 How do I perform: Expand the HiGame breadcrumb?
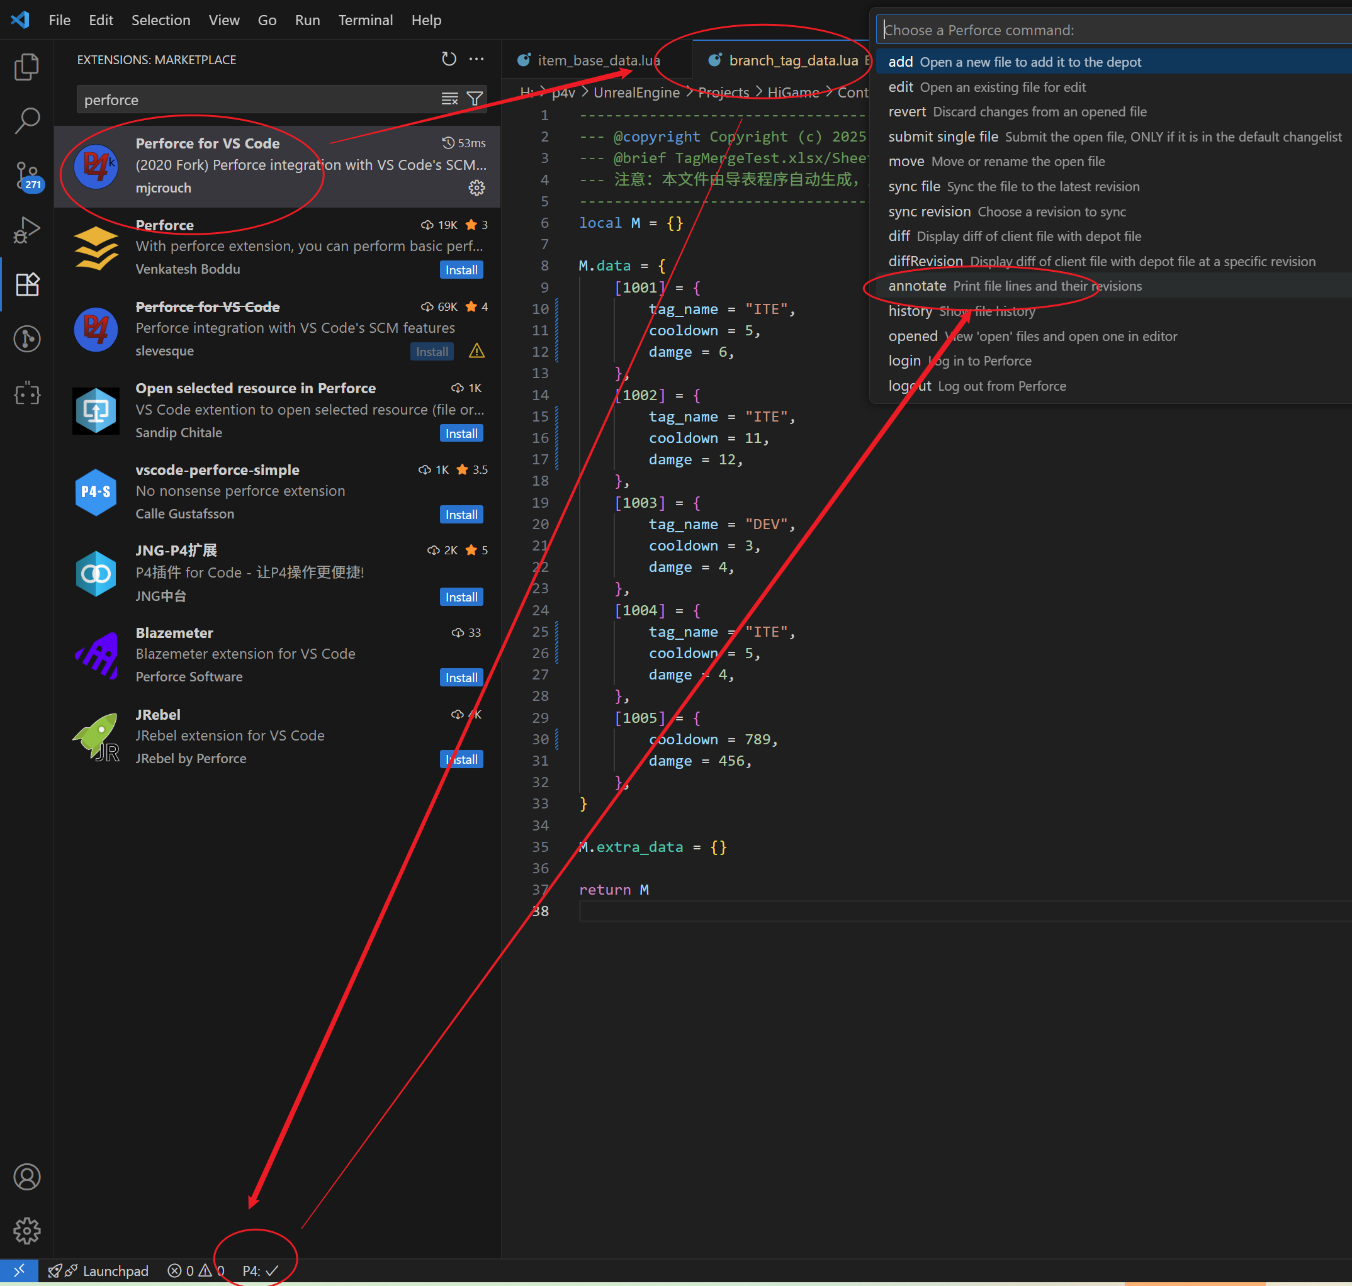pyautogui.click(x=793, y=92)
